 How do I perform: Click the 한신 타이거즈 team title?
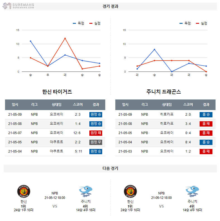(x=57, y=92)
